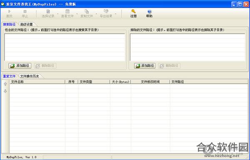Click 删除路径 under included file paths
This screenshot has width=250, height=160.
[45, 66]
